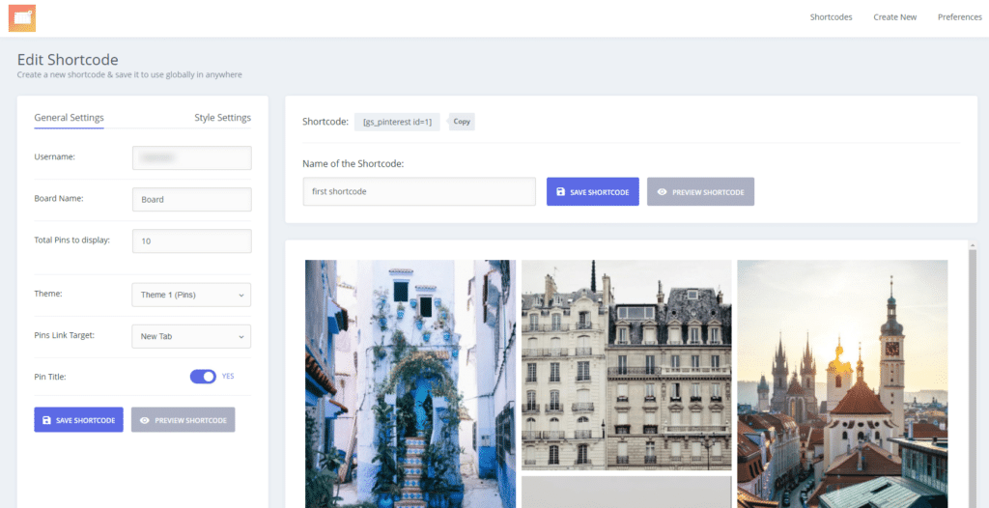Open the Theme dropdown
This screenshot has height=508, width=989.
191,295
